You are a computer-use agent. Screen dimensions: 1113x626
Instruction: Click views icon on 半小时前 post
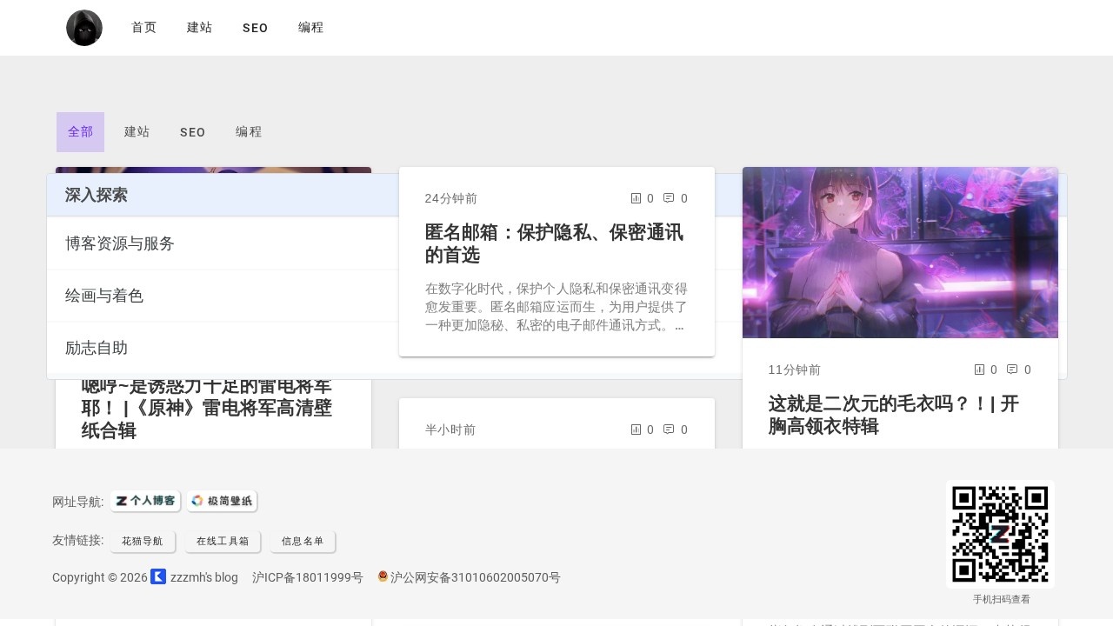[636, 430]
